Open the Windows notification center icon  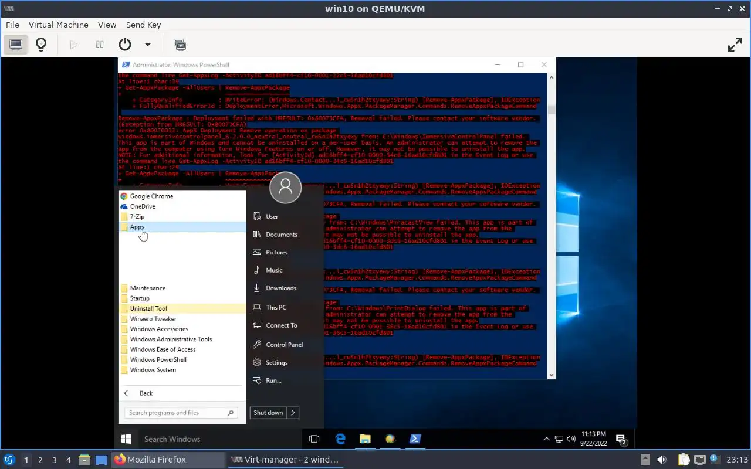[x=621, y=439]
